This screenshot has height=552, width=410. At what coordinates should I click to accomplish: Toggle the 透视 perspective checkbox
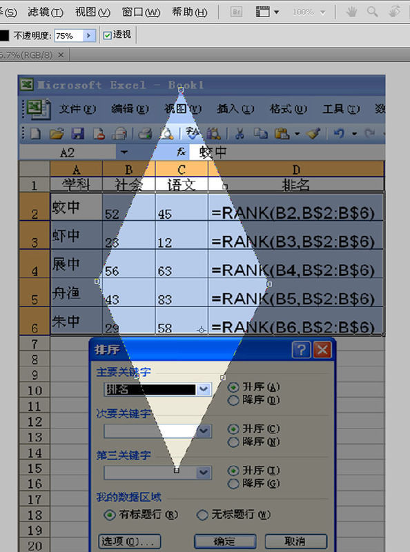(108, 35)
